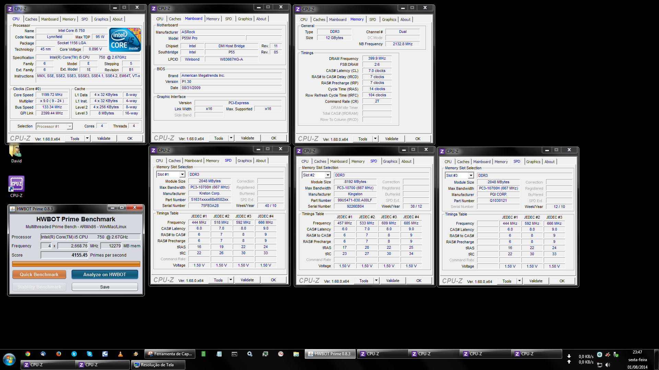Image resolution: width=659 pixels, height=370 pixels.
Task: Click the teal 'e' security tray icon
Action: point(600,355)
